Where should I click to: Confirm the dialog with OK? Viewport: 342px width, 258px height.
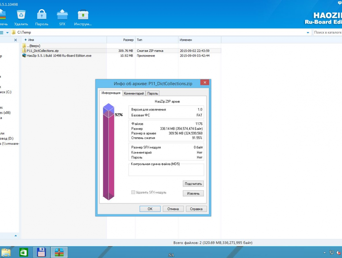point(150,209)
